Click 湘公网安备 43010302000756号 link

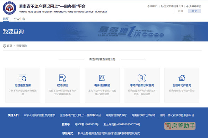pos(122,125)
